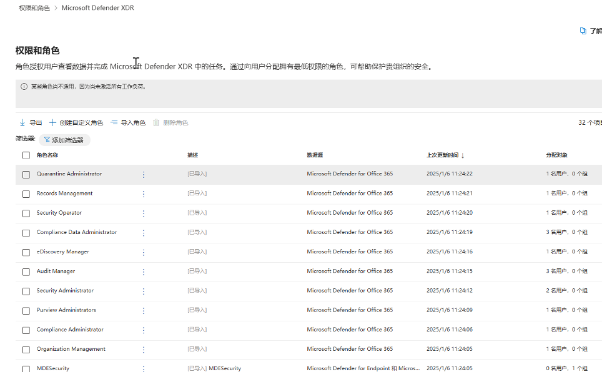Open the Security Administrator role
Screen dimensions: 602x372
click(x=66, y=291)
